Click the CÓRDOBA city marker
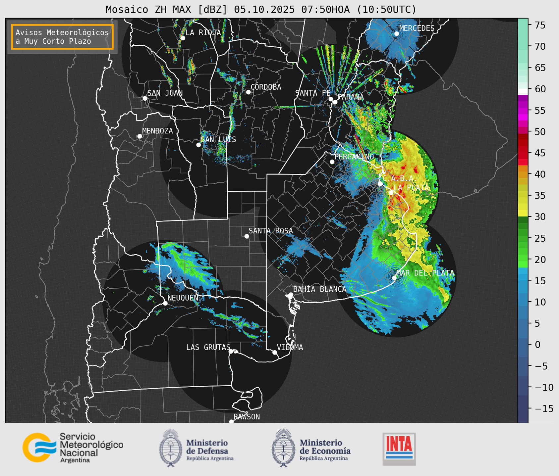Screen dimensions: 559x476 click(248, 92)
